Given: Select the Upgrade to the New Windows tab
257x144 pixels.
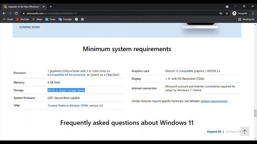Looking at the screenshot, I should click(x=24, y=7).
